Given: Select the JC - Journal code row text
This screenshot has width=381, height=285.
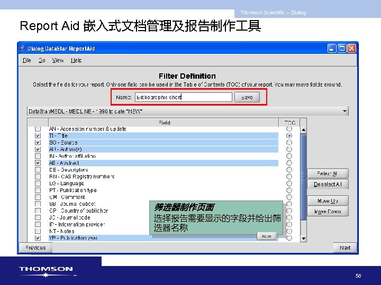Looking at the screenshot, I should [x=70, y=217].
